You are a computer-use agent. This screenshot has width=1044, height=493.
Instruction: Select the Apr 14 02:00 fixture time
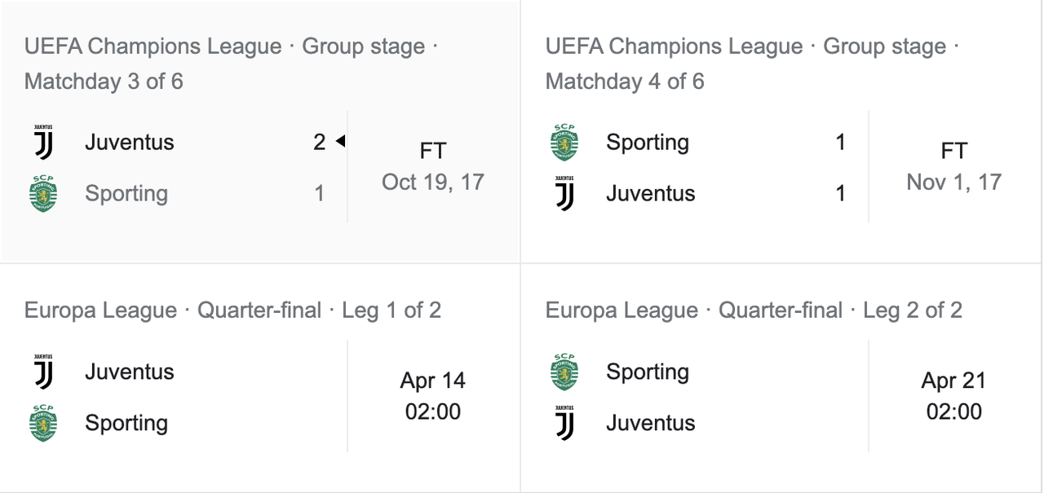[x=433, y=396]
